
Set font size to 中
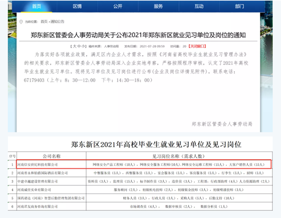point(79,47)
